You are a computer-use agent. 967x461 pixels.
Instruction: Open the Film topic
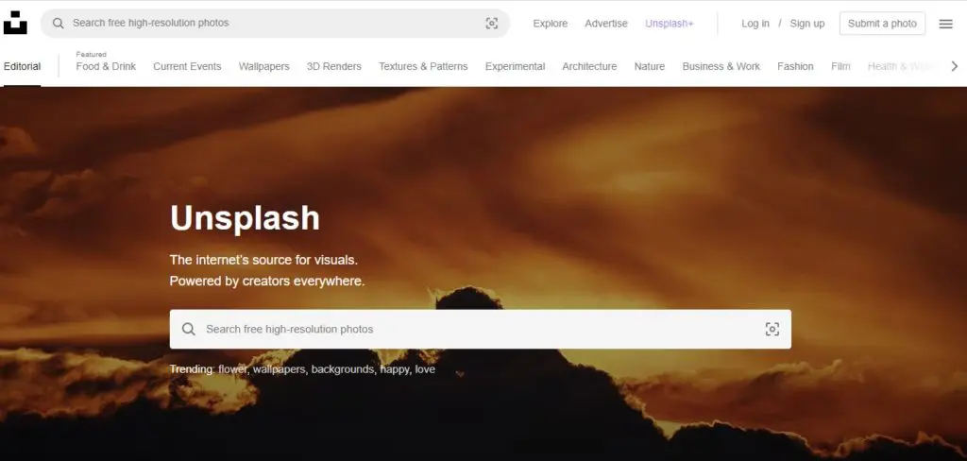point(840,66)
